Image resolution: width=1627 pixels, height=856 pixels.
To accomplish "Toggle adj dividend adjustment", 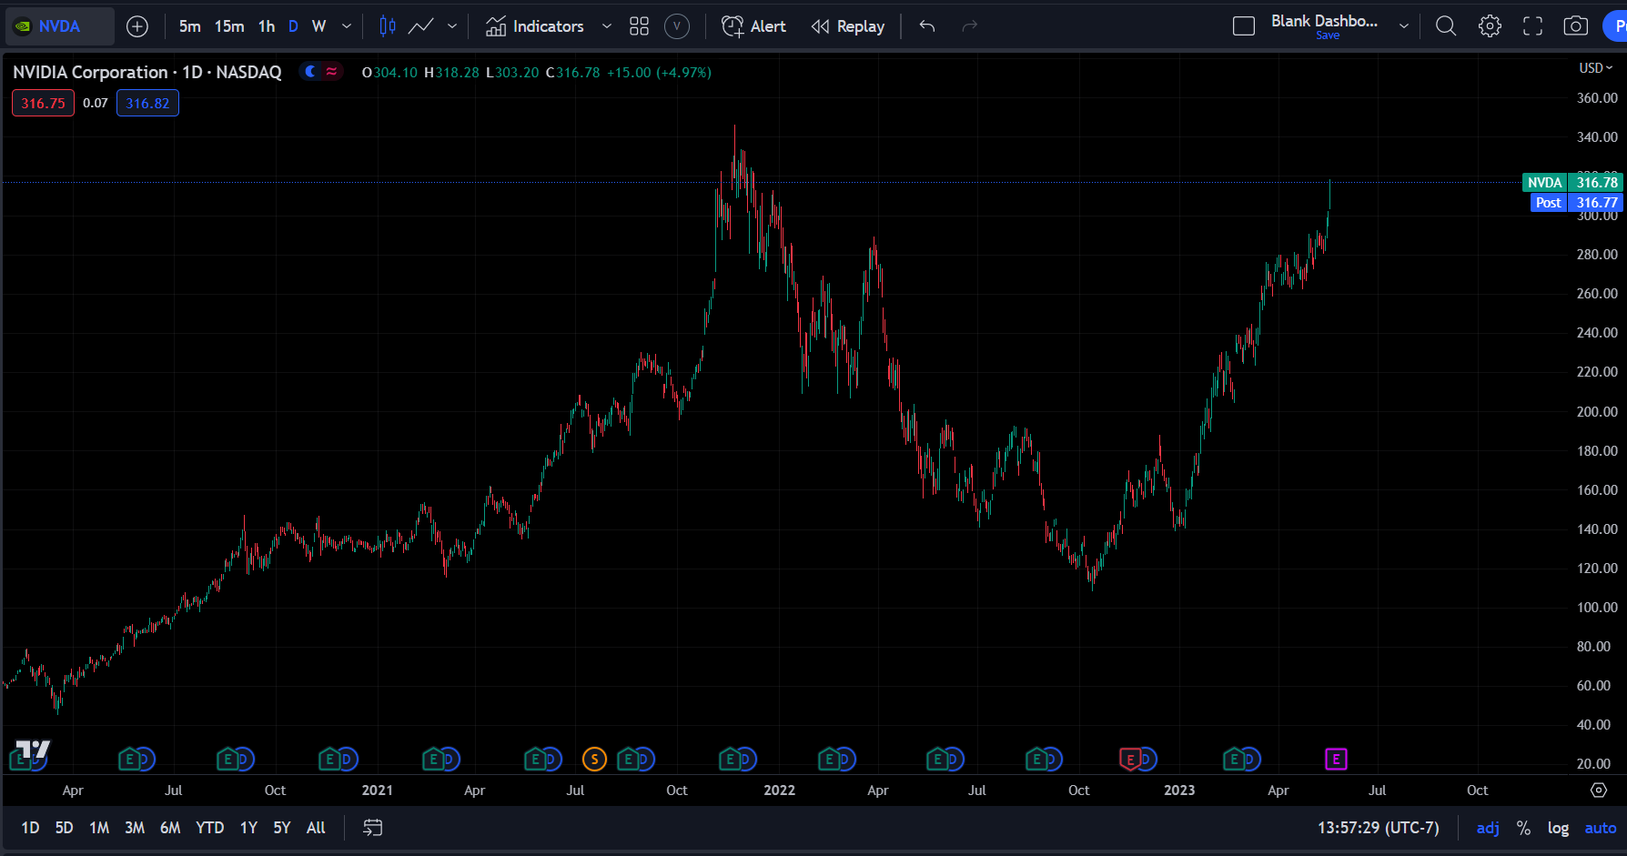I will (1488, 828).
